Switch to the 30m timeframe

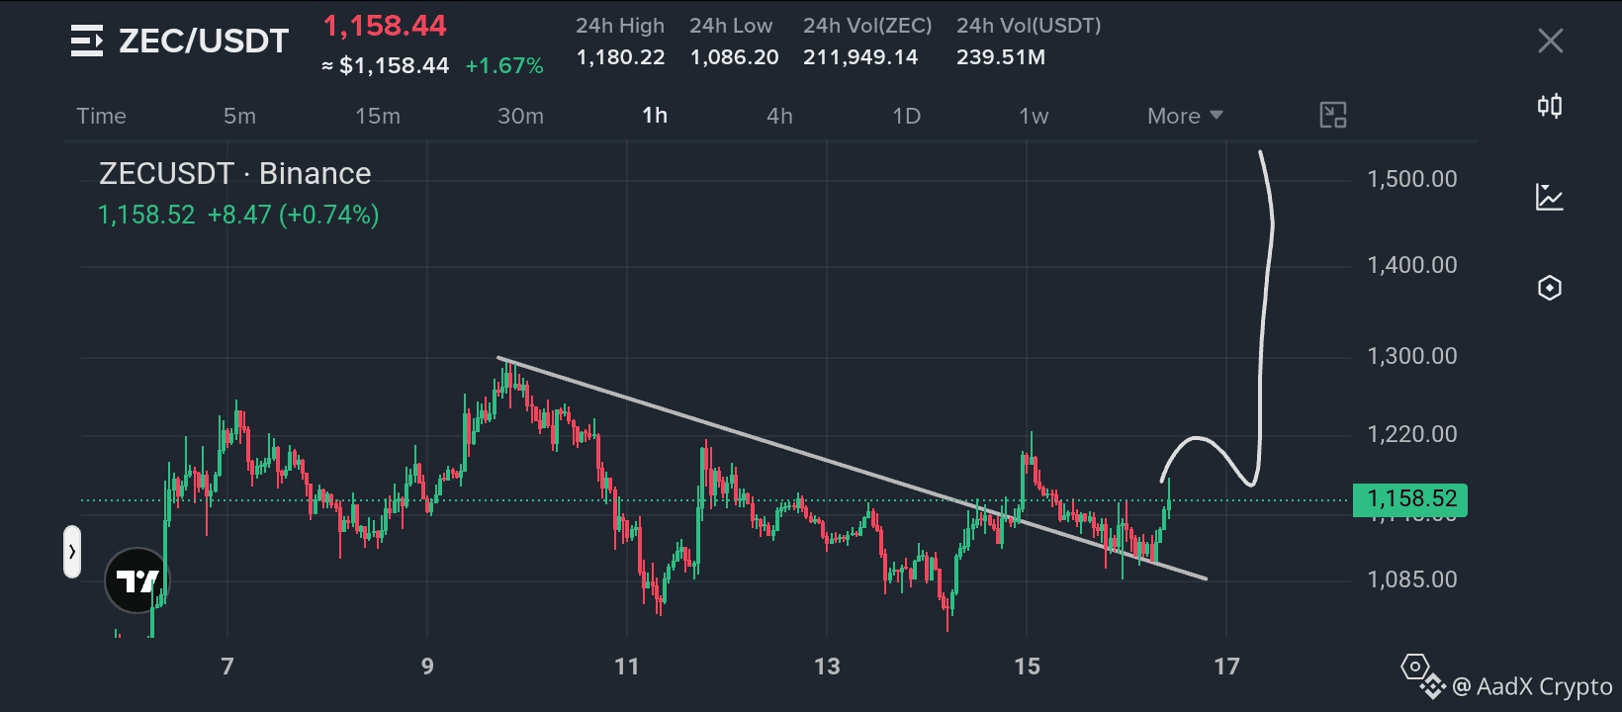(x=520, y=116)
